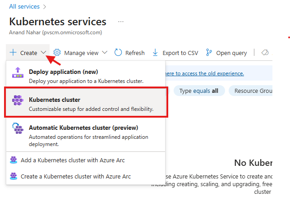Click the Deploy application upload icon

[18, 73]
